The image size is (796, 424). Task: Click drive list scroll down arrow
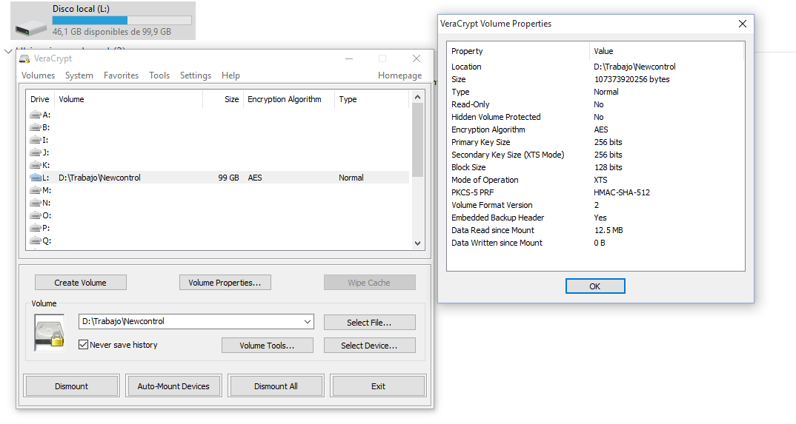tap(417, 243)
